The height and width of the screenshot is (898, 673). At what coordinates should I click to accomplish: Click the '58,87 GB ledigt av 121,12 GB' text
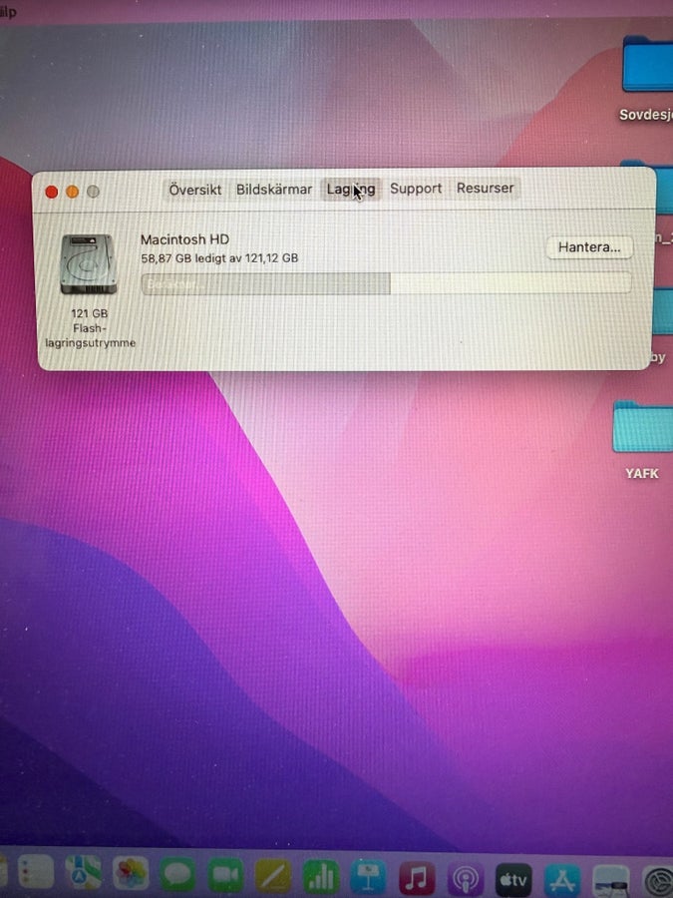coord(219,258)
